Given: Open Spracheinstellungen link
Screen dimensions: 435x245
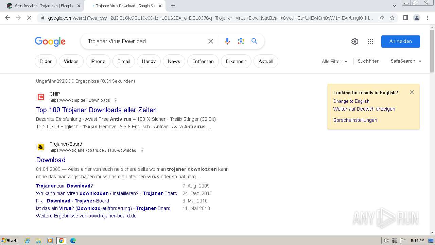Looking at the screenshot, I should click(355, 120).
